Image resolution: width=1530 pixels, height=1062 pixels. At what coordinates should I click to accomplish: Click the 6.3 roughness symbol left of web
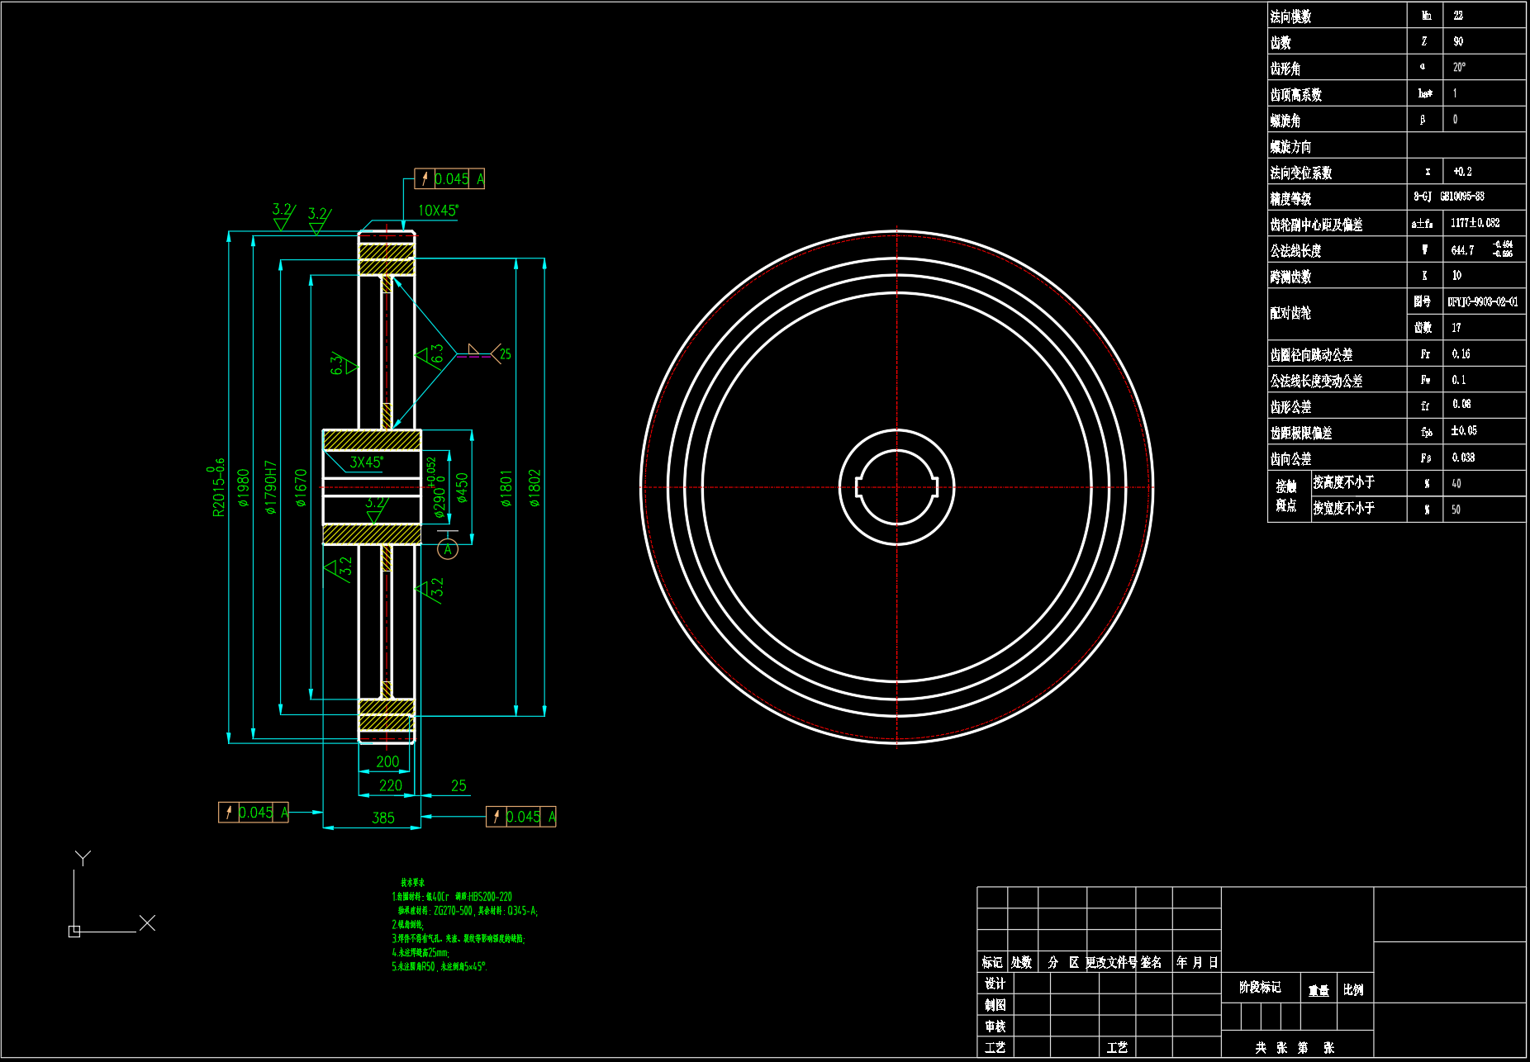(x=343, y=364)
